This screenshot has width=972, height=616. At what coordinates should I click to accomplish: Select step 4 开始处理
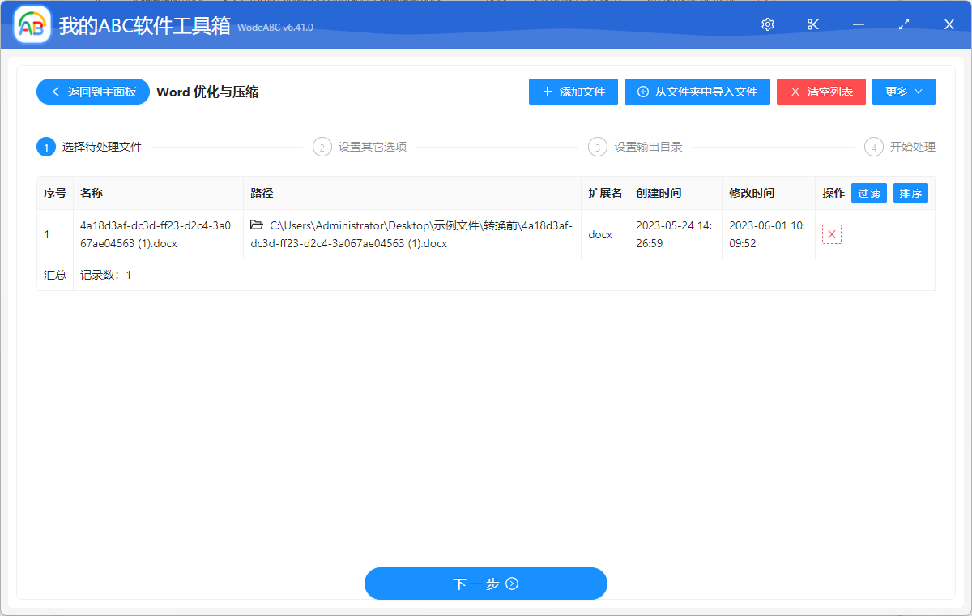(873, 147)
